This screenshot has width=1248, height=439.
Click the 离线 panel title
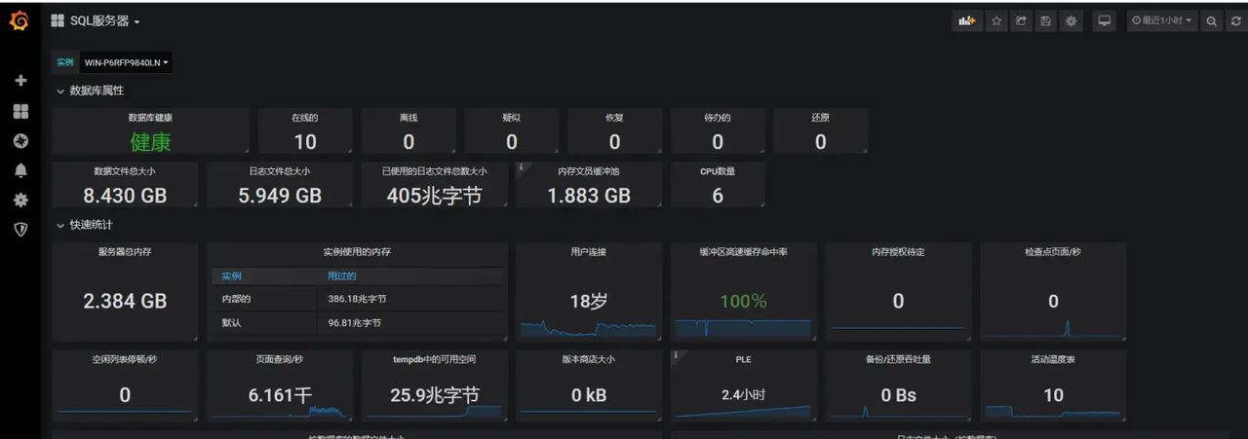[409, 117]
